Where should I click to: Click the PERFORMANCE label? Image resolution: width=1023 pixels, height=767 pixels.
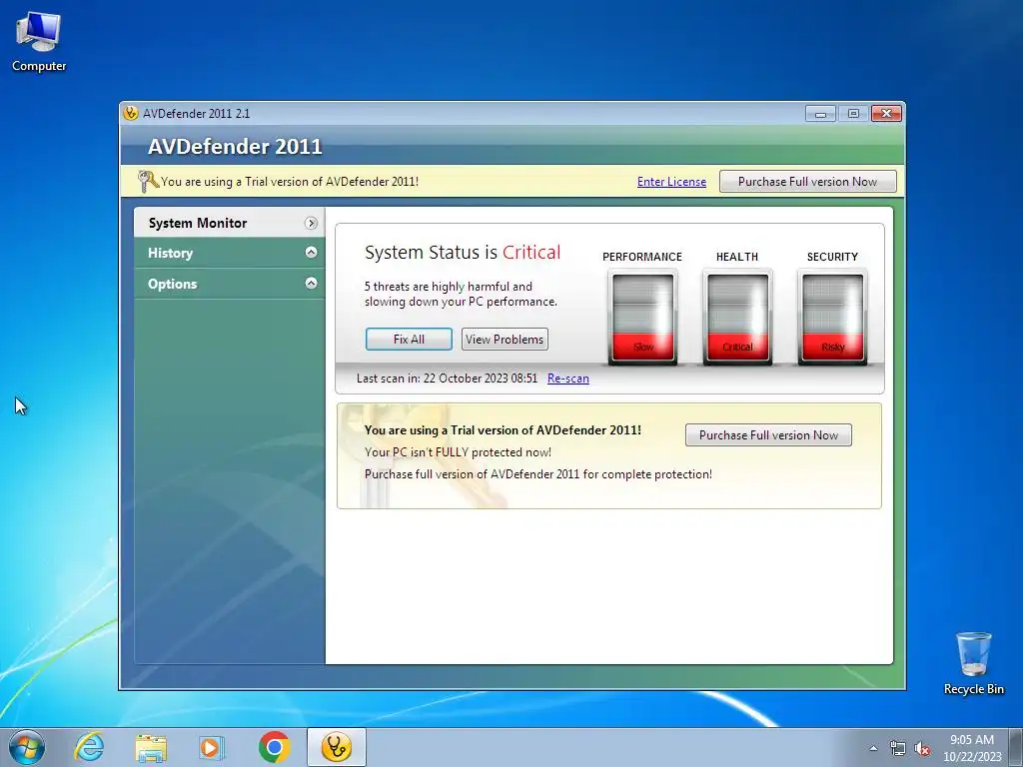[642, 257]
